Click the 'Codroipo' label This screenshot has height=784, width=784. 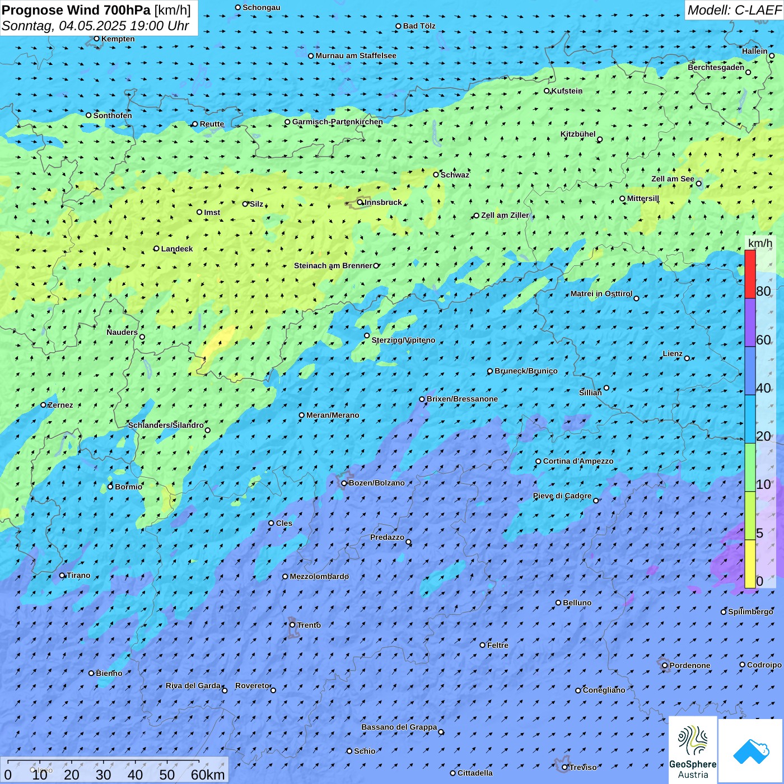(x=764, y=665)
